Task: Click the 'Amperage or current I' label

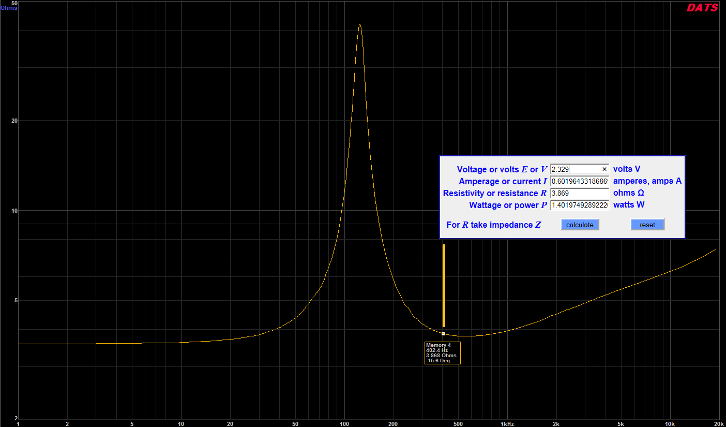Action: pos(503,181)
